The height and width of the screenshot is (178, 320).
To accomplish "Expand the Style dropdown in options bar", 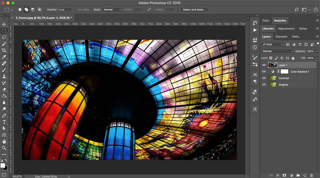I will pyautogui.click(x=112, y=10).
